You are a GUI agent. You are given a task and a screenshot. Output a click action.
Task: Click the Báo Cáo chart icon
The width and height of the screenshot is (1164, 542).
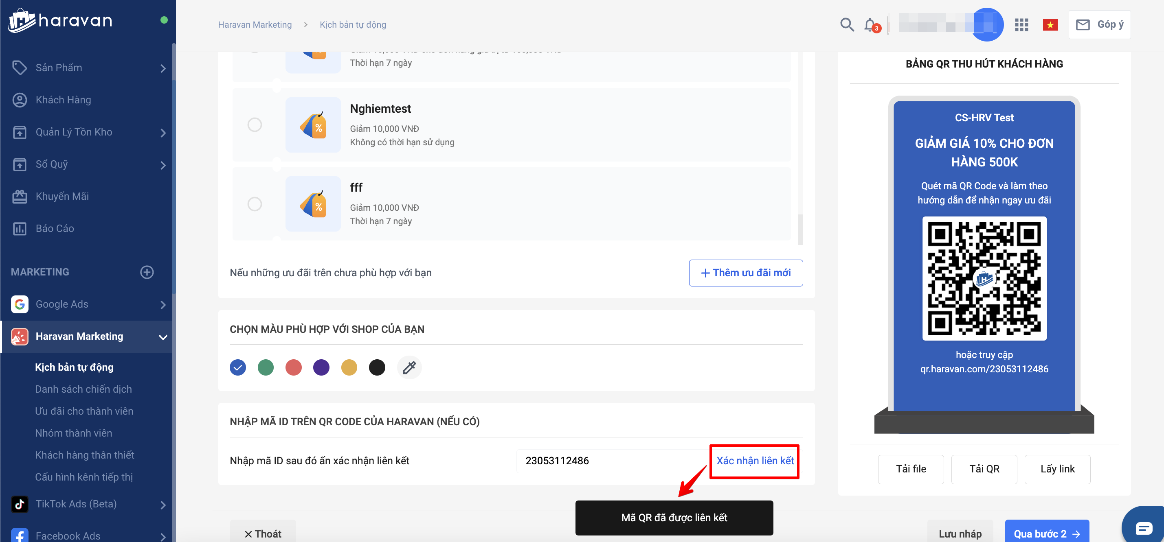click(20, 229)
